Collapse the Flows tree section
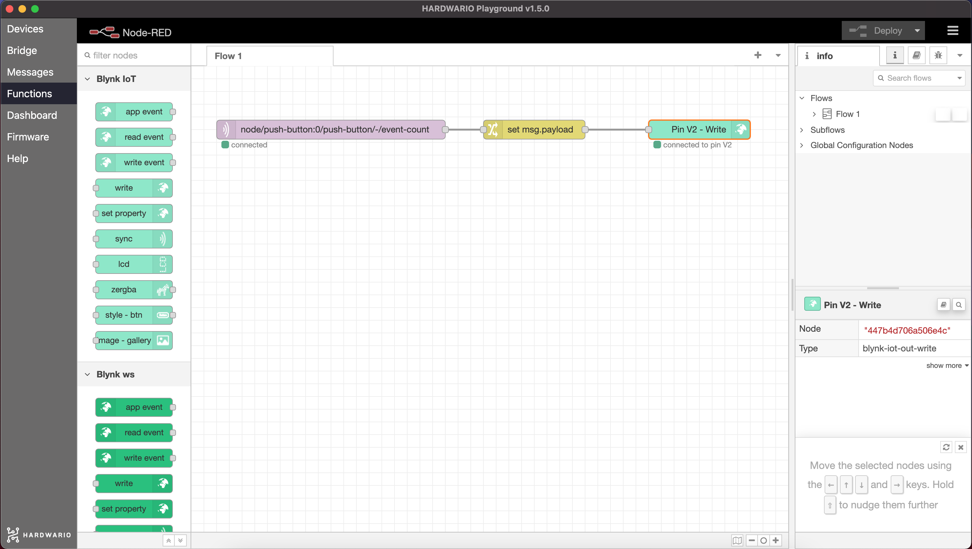Screen dimensions: 972x549 point(802,98)
